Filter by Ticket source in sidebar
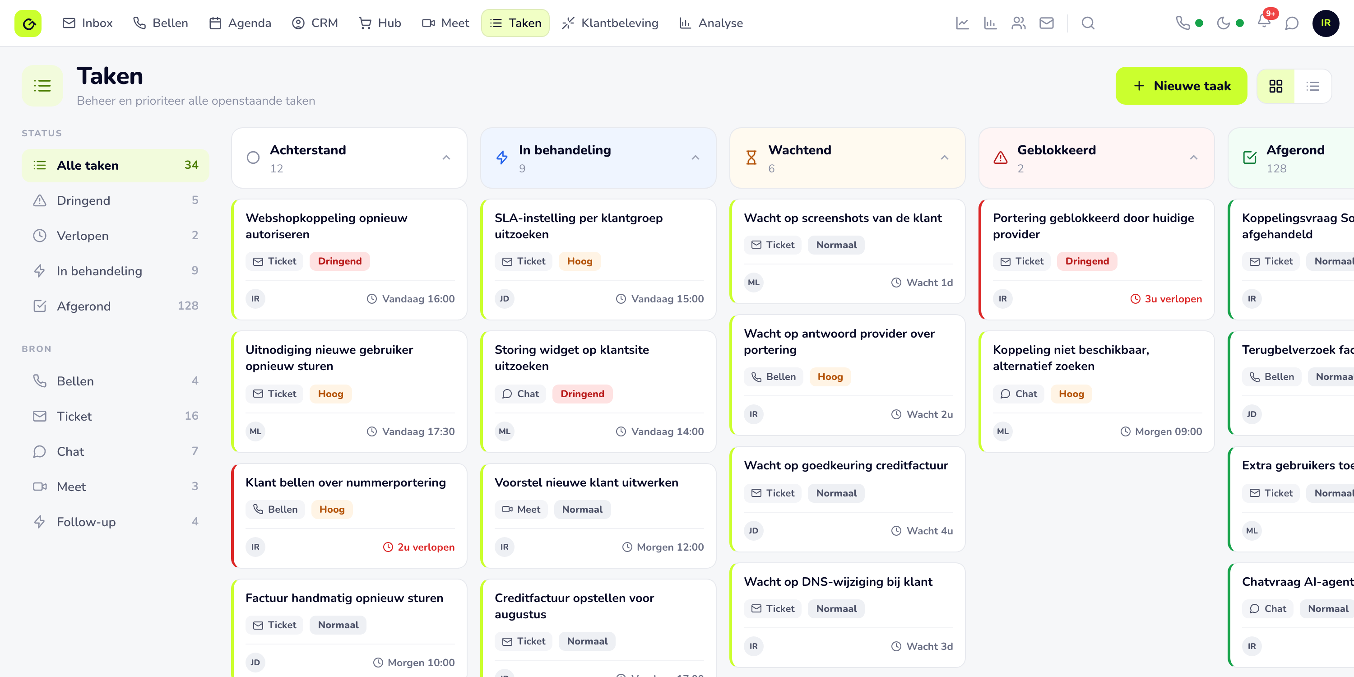Viewport: 1354px width, 677px height. pyautogui.click(x=115, y=417)
